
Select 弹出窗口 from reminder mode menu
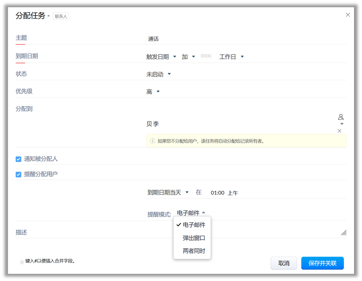tap(194, 238)
